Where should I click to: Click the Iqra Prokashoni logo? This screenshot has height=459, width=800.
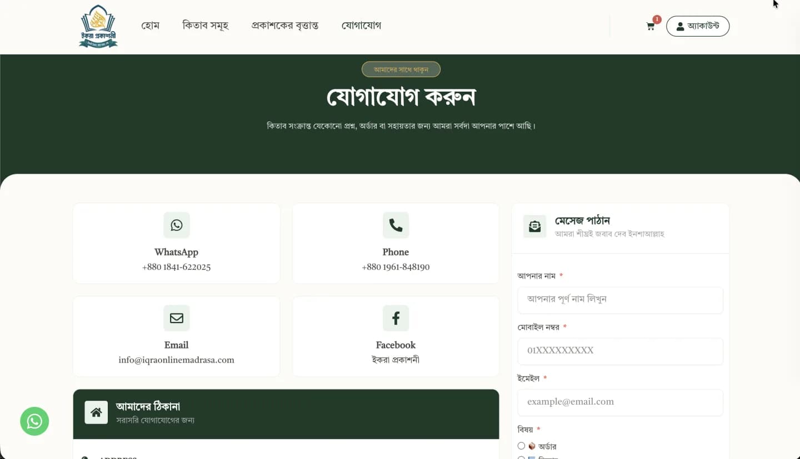coord(98,26)
